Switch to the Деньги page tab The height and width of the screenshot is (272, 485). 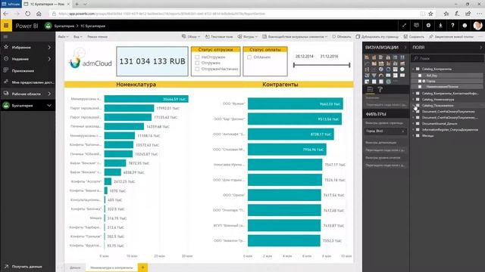pyautogui.click(x=75, y=267)
